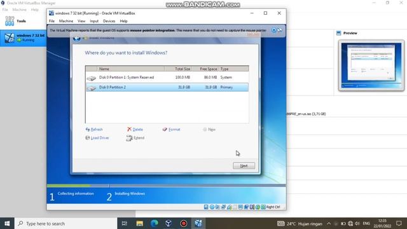Open Machine menu in the running VM window

[66, 21]
